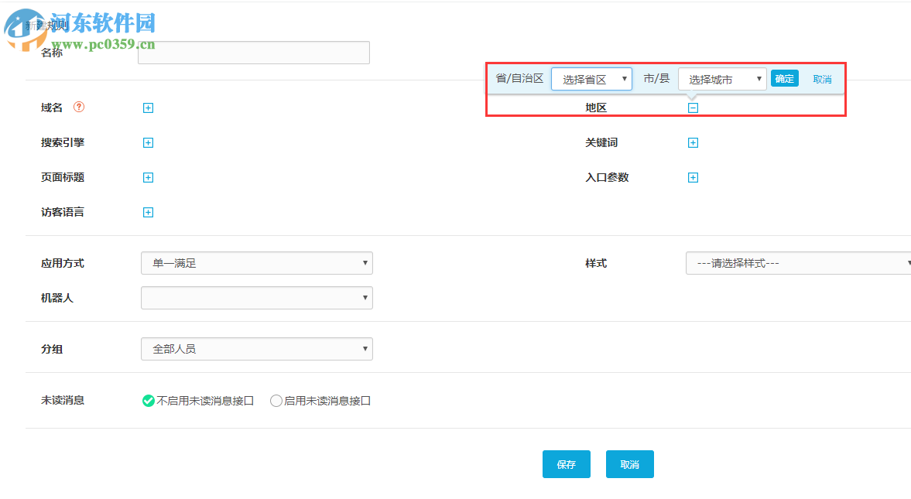The height and width of the screenshot is (499, 911).
Task: Expand the 入口参数 entry parameters section
Action: 693,177
